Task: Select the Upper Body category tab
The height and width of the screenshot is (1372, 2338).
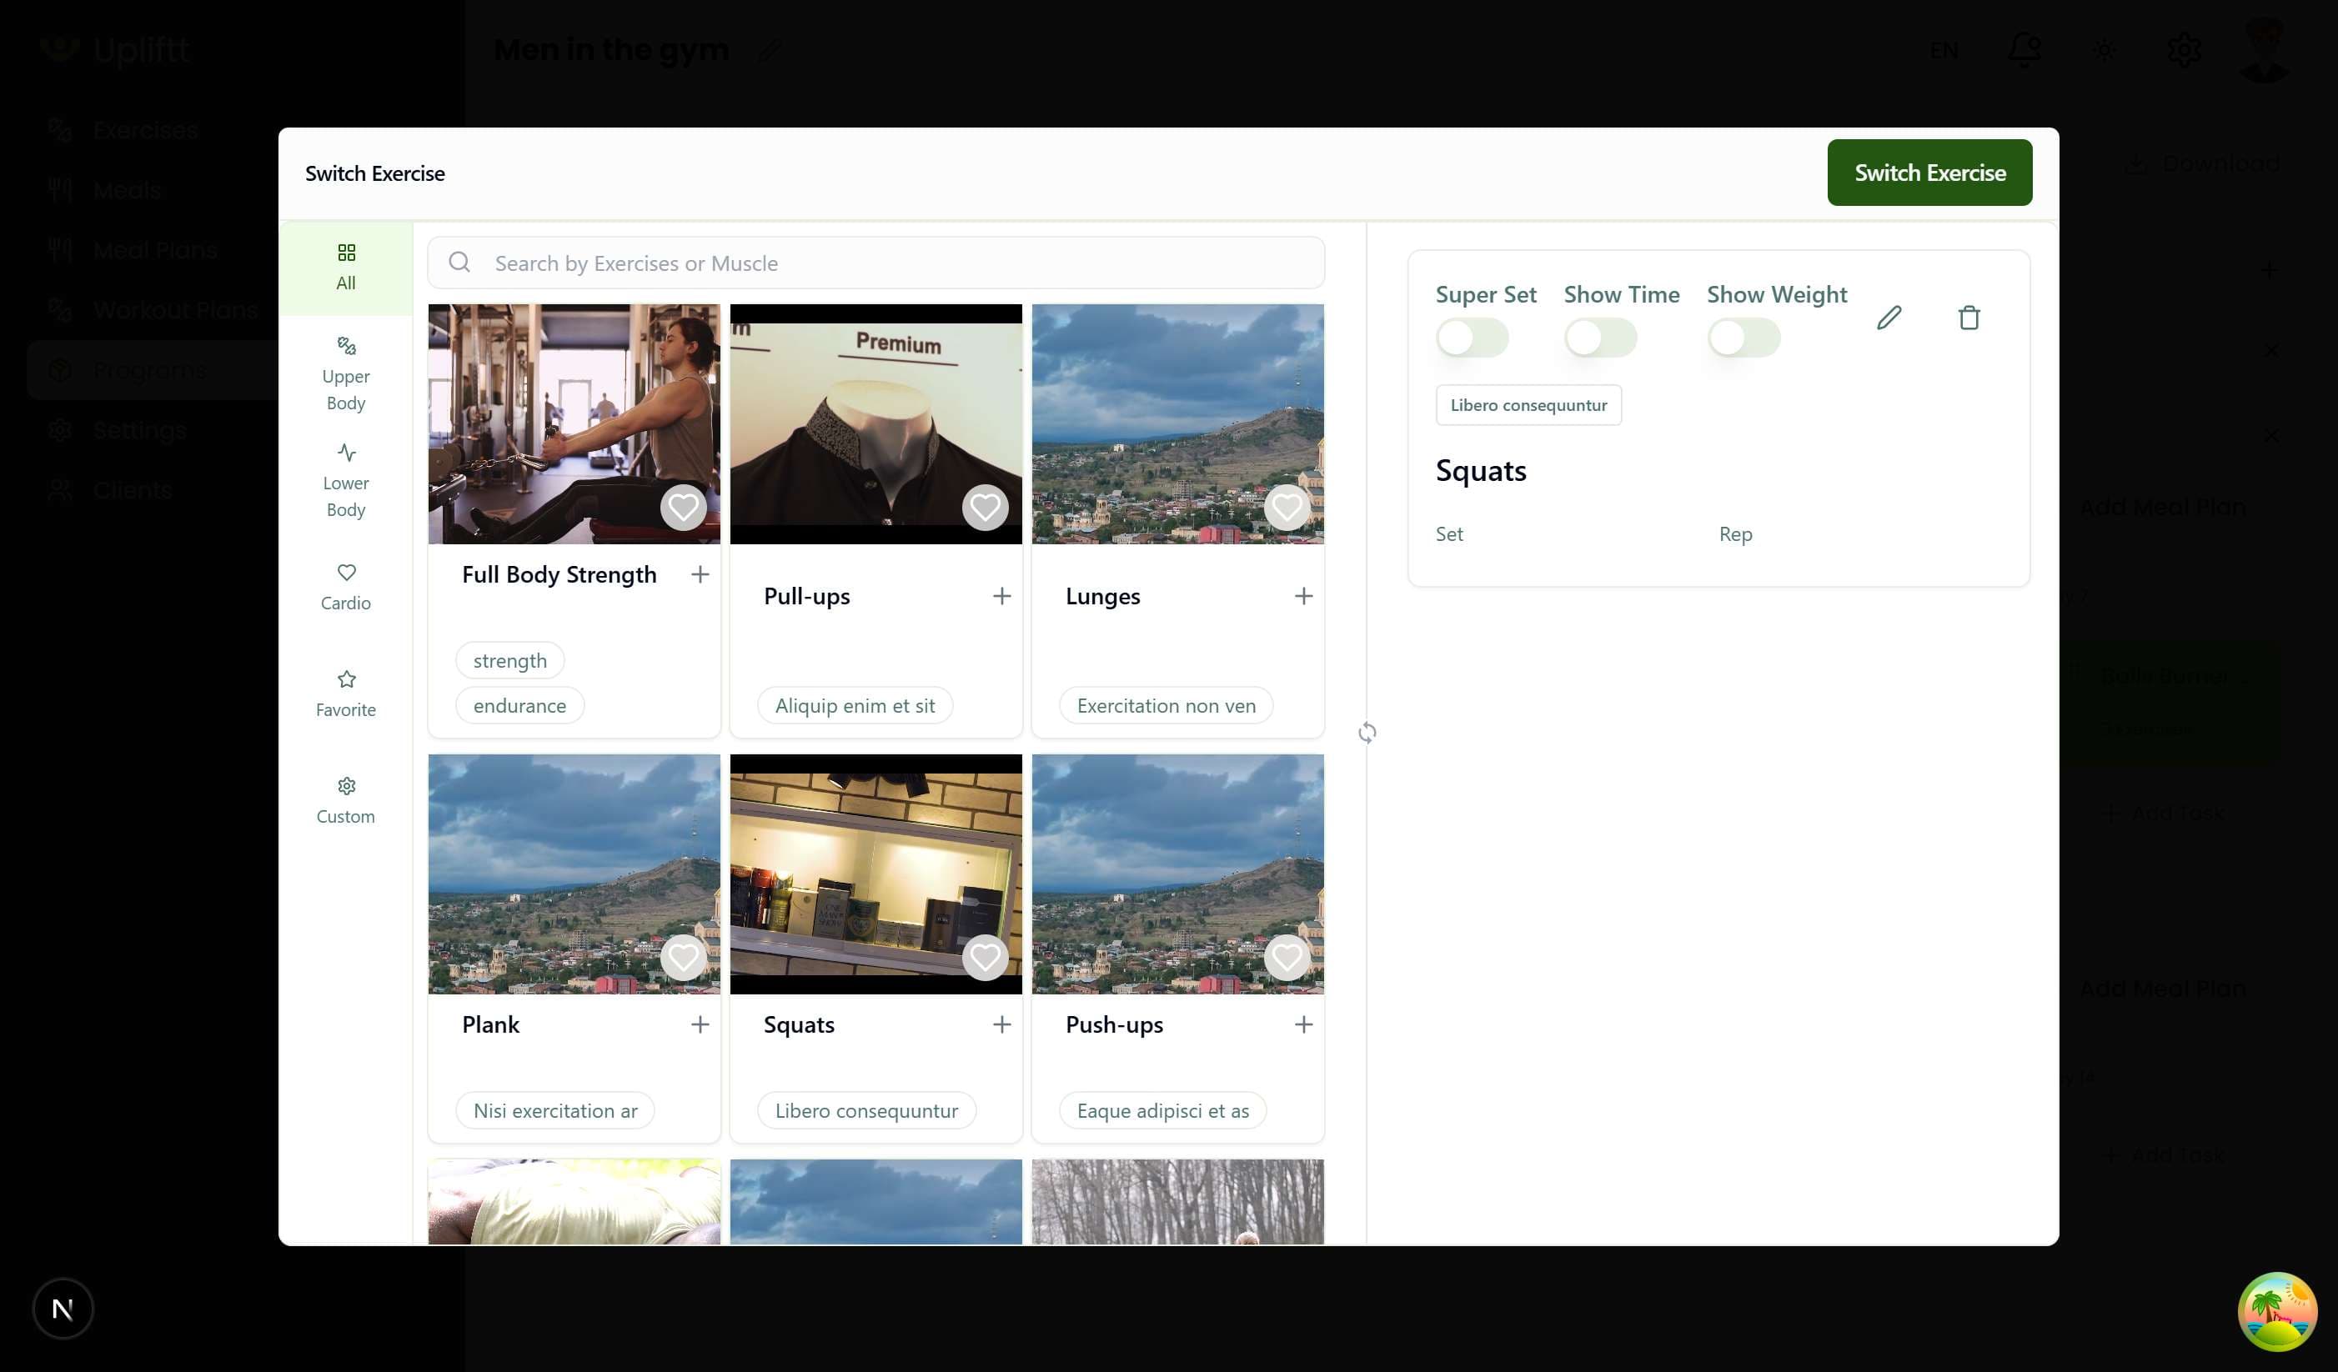Action: (345, 374)
